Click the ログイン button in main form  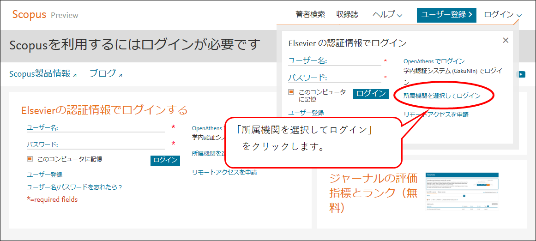click(x=165, y=160)
